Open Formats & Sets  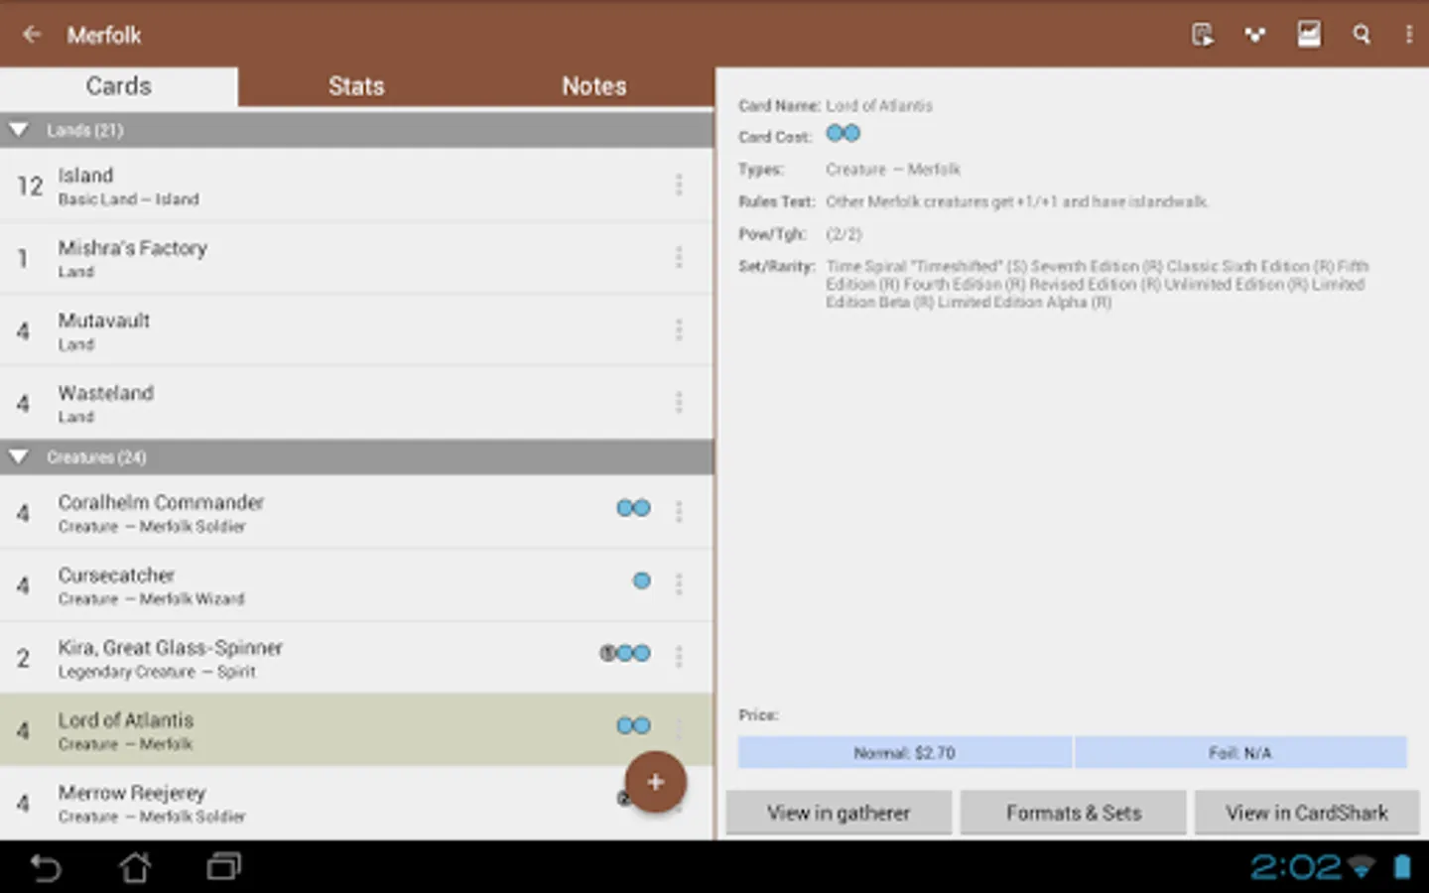pos(1074,813)
